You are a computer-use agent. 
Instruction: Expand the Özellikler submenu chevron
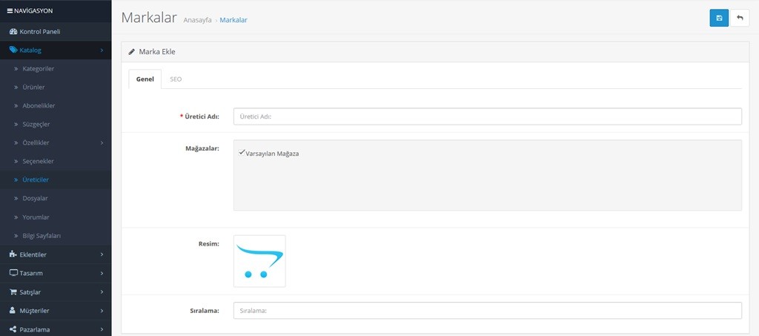(x=102, y=143)
